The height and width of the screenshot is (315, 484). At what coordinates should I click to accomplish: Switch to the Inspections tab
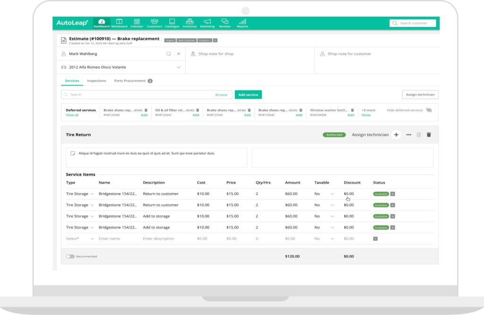pos(96,81)
